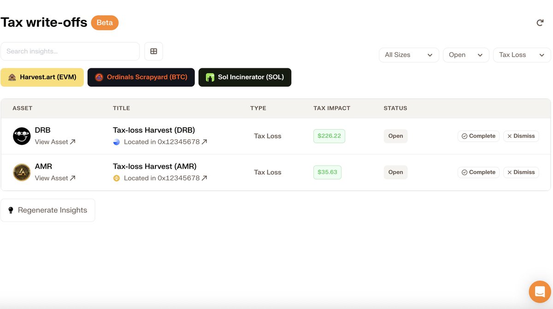Click the Open status badge for AMR

[395, 172]
